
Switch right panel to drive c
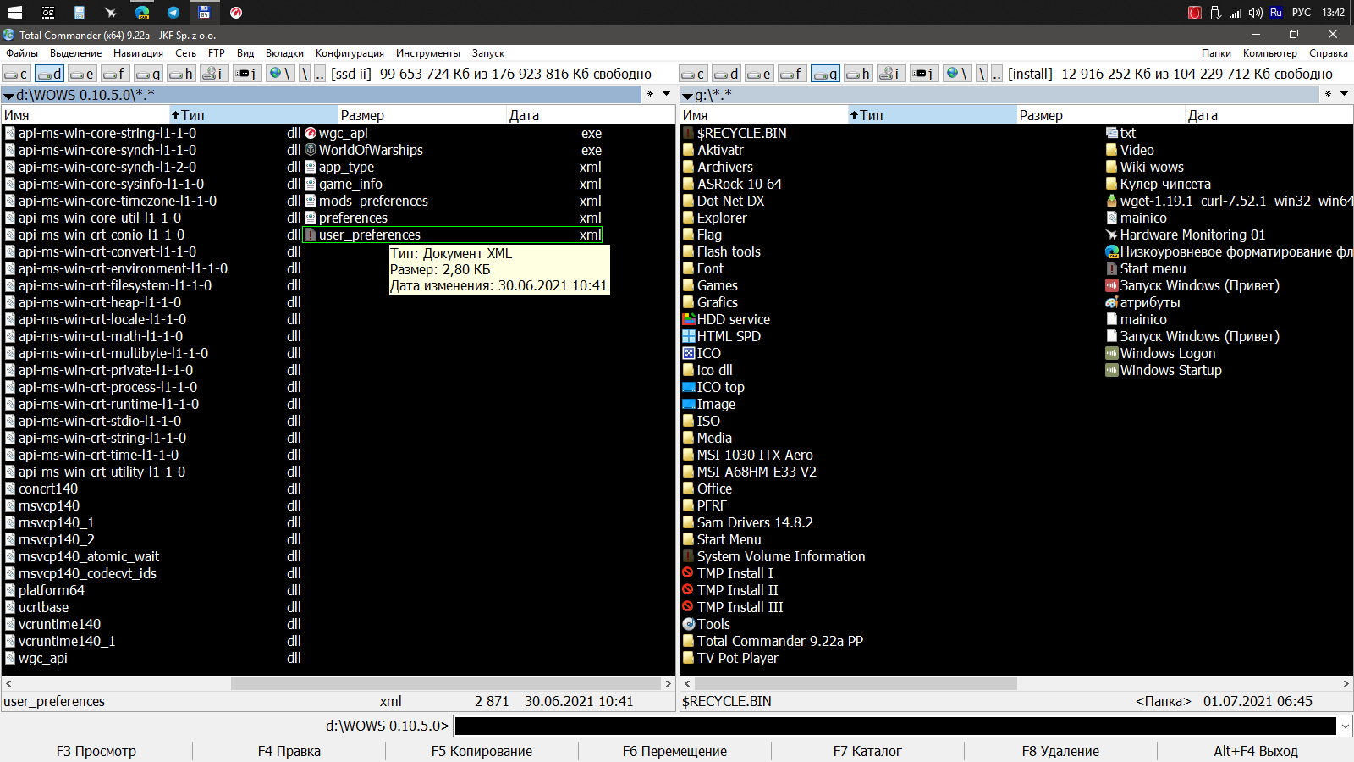click(694, 74)
